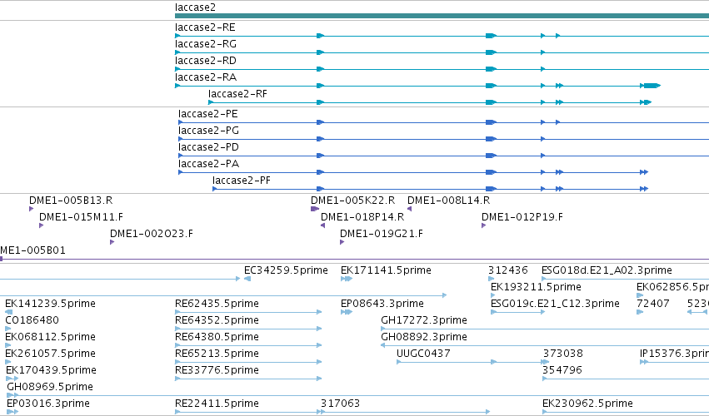Image resolution: width=709 pixels, height=416 pixels.
Task: Click the DME1-015M11.F feature label
Action: (81, 217)
